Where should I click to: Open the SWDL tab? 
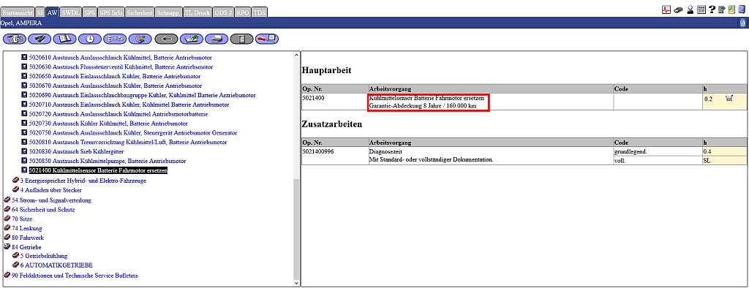click(71, 13)
